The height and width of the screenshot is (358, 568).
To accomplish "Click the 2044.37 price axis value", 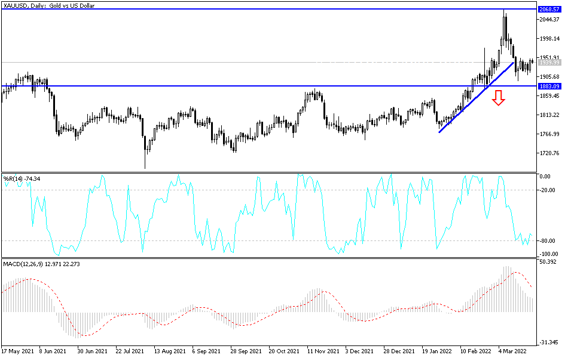I will coord(549,20).
